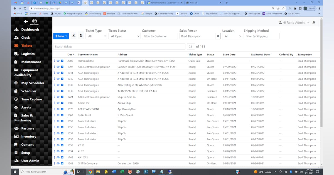The image size is (334, 175).
Task: Open GoToMeeting bookmark
Action: 93,14
